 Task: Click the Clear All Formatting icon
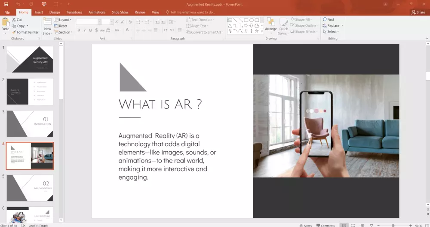pyautogui.click(x=130, y=21)
